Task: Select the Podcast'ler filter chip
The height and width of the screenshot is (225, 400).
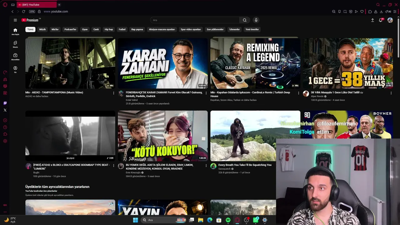Action: 70,29
